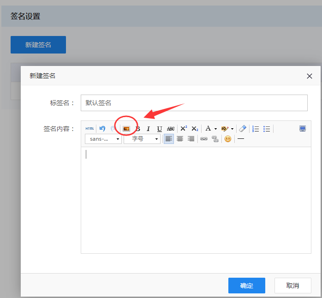
Task: Apply underline formatting
Action: click(160, 129)
